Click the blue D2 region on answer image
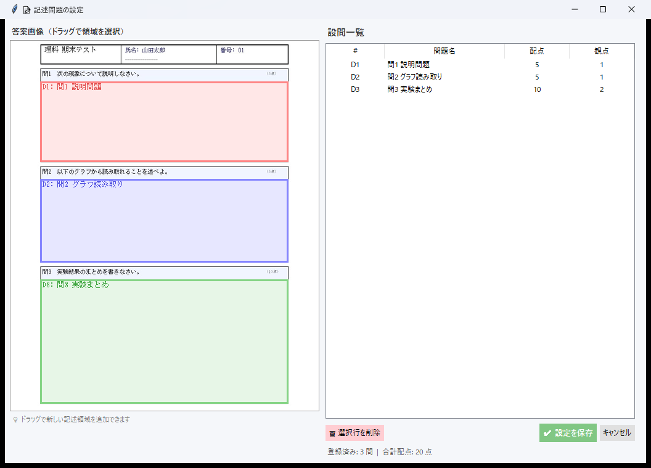Viewport: 651px width, 468px height. tap(164, 222)
